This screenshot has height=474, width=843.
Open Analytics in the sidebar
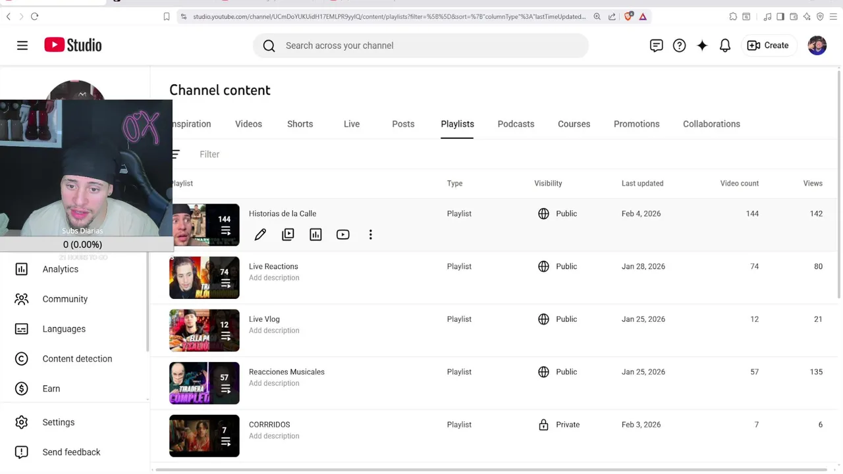pyautogui.click(x=60, y=269)
